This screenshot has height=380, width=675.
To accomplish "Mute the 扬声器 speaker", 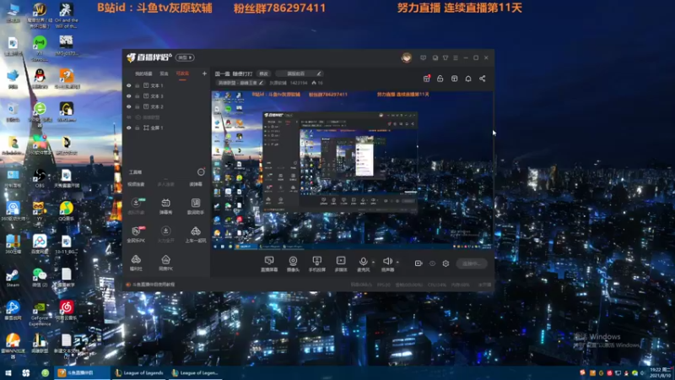I will pos(387,263).
